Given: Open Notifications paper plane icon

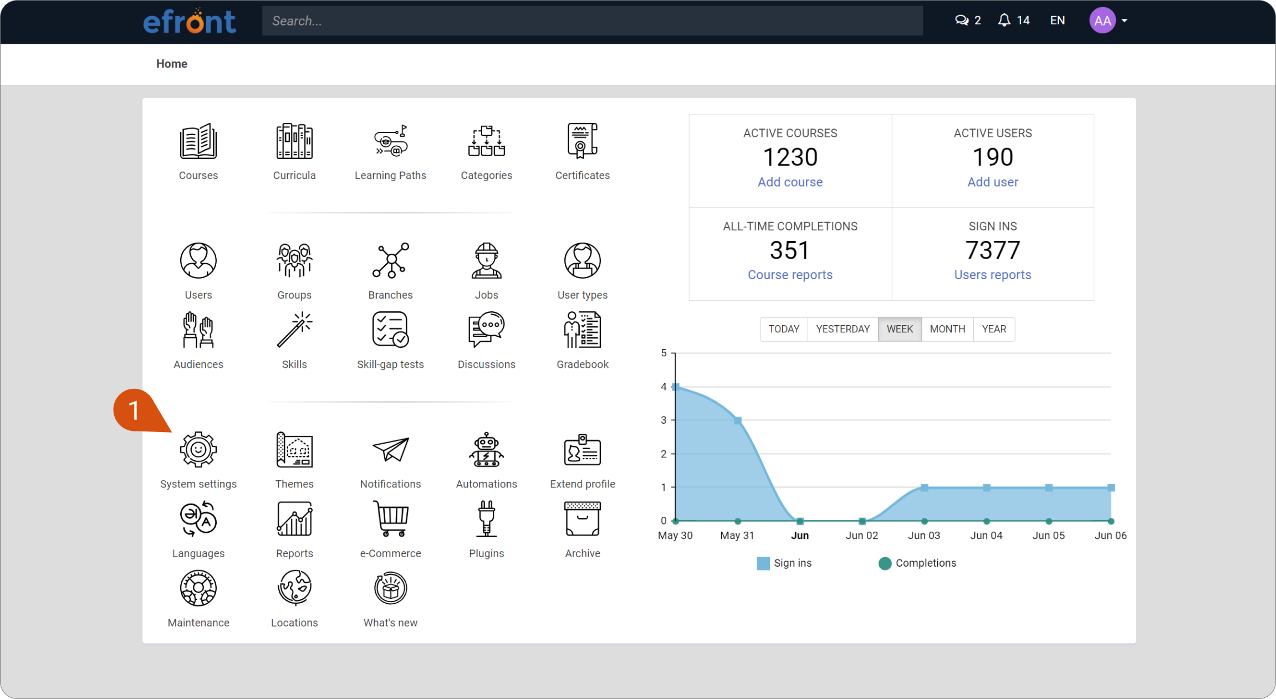Looking at the screenshot, I should 391,450.
